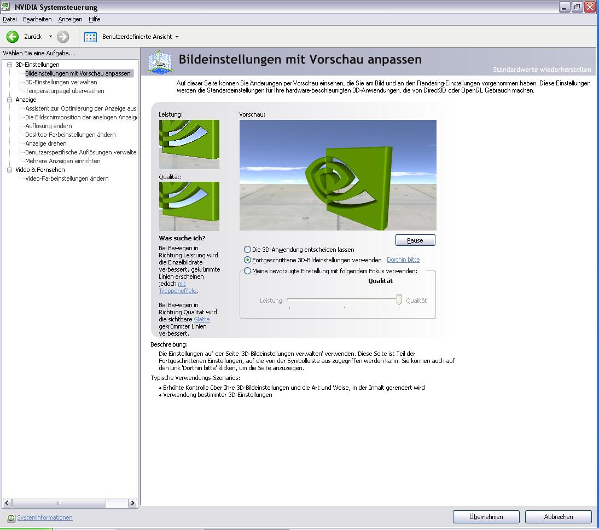The image size is (599, 530).
Task: Click the Glätte link
Action: click(x=202, y=319)
